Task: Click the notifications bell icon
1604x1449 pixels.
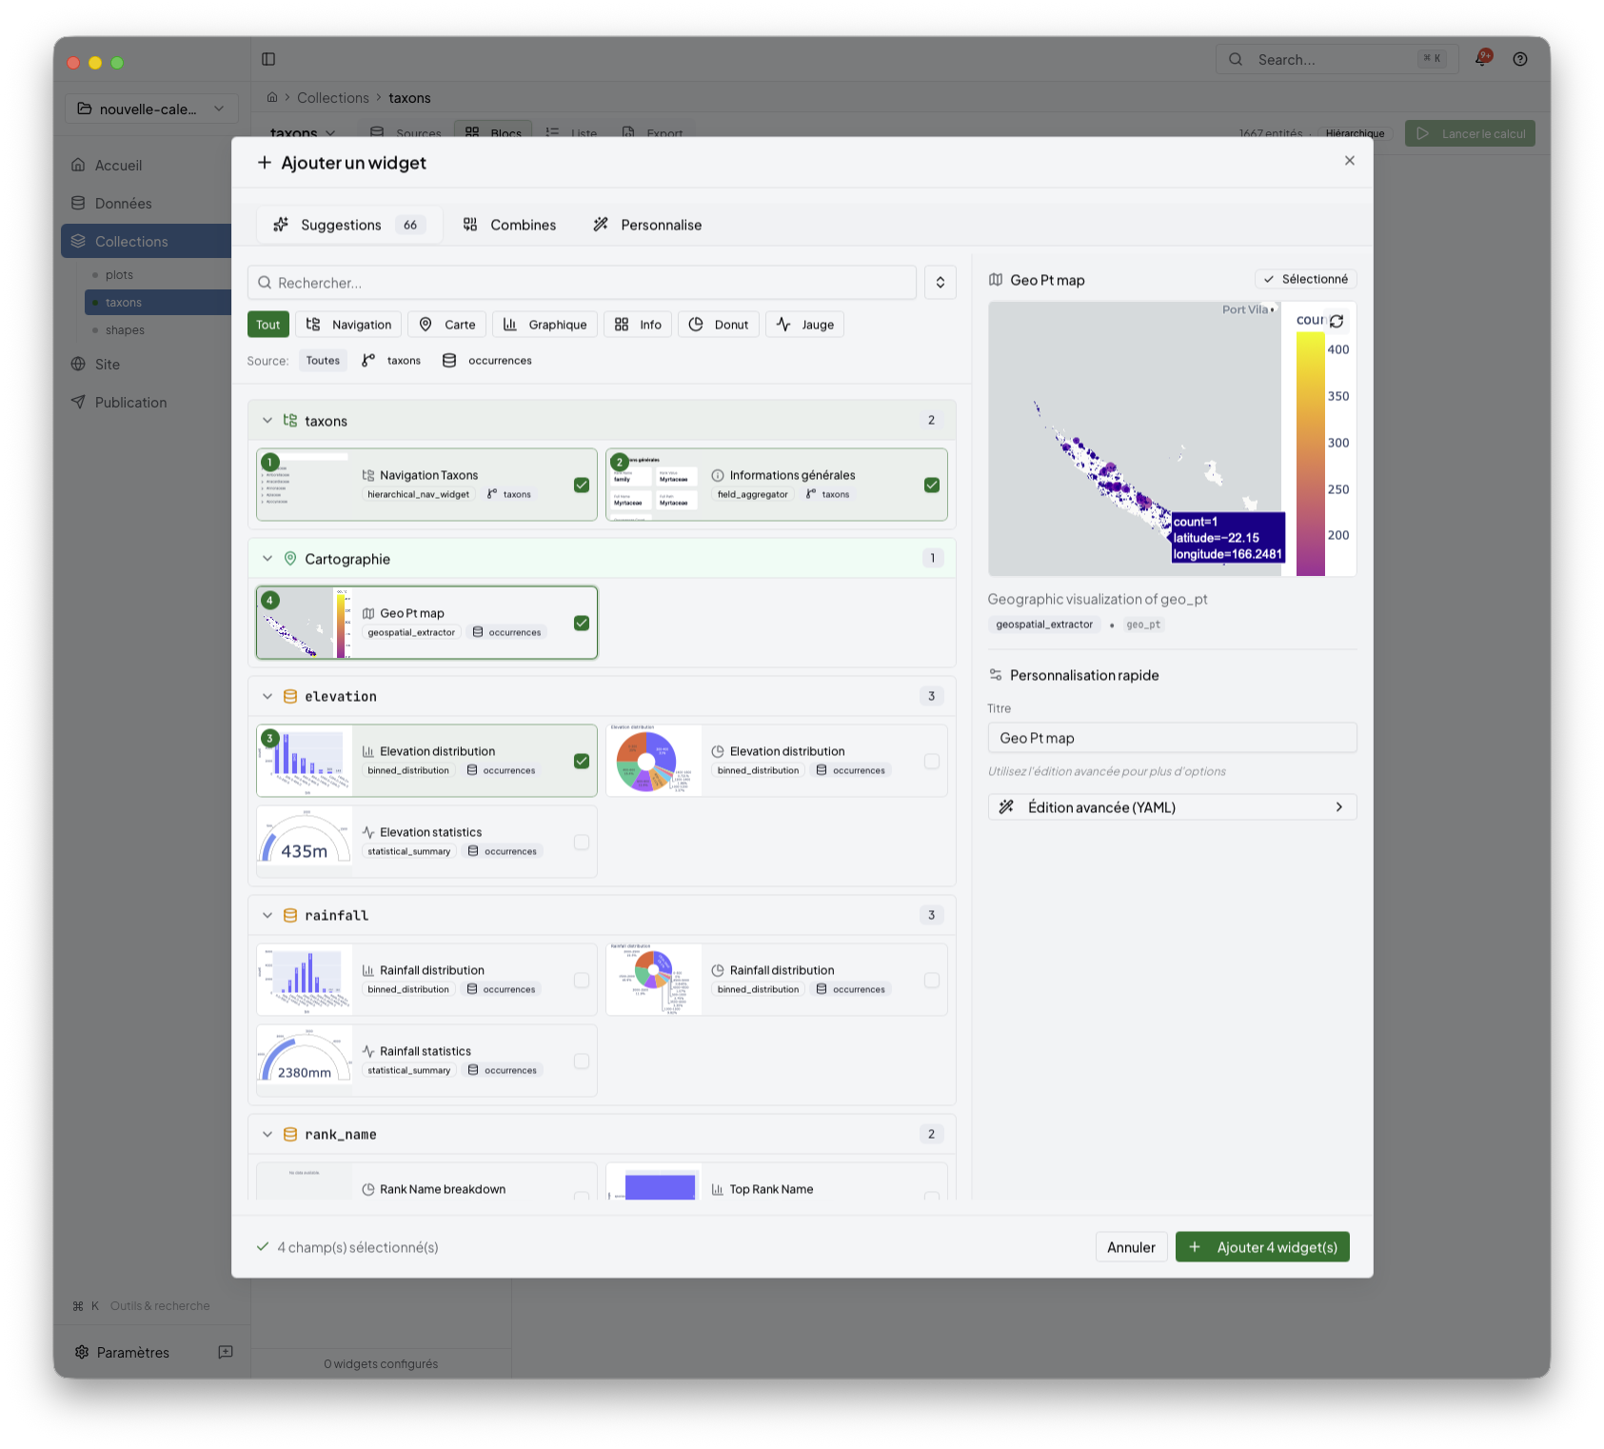Action: (x=1481, y=59)
